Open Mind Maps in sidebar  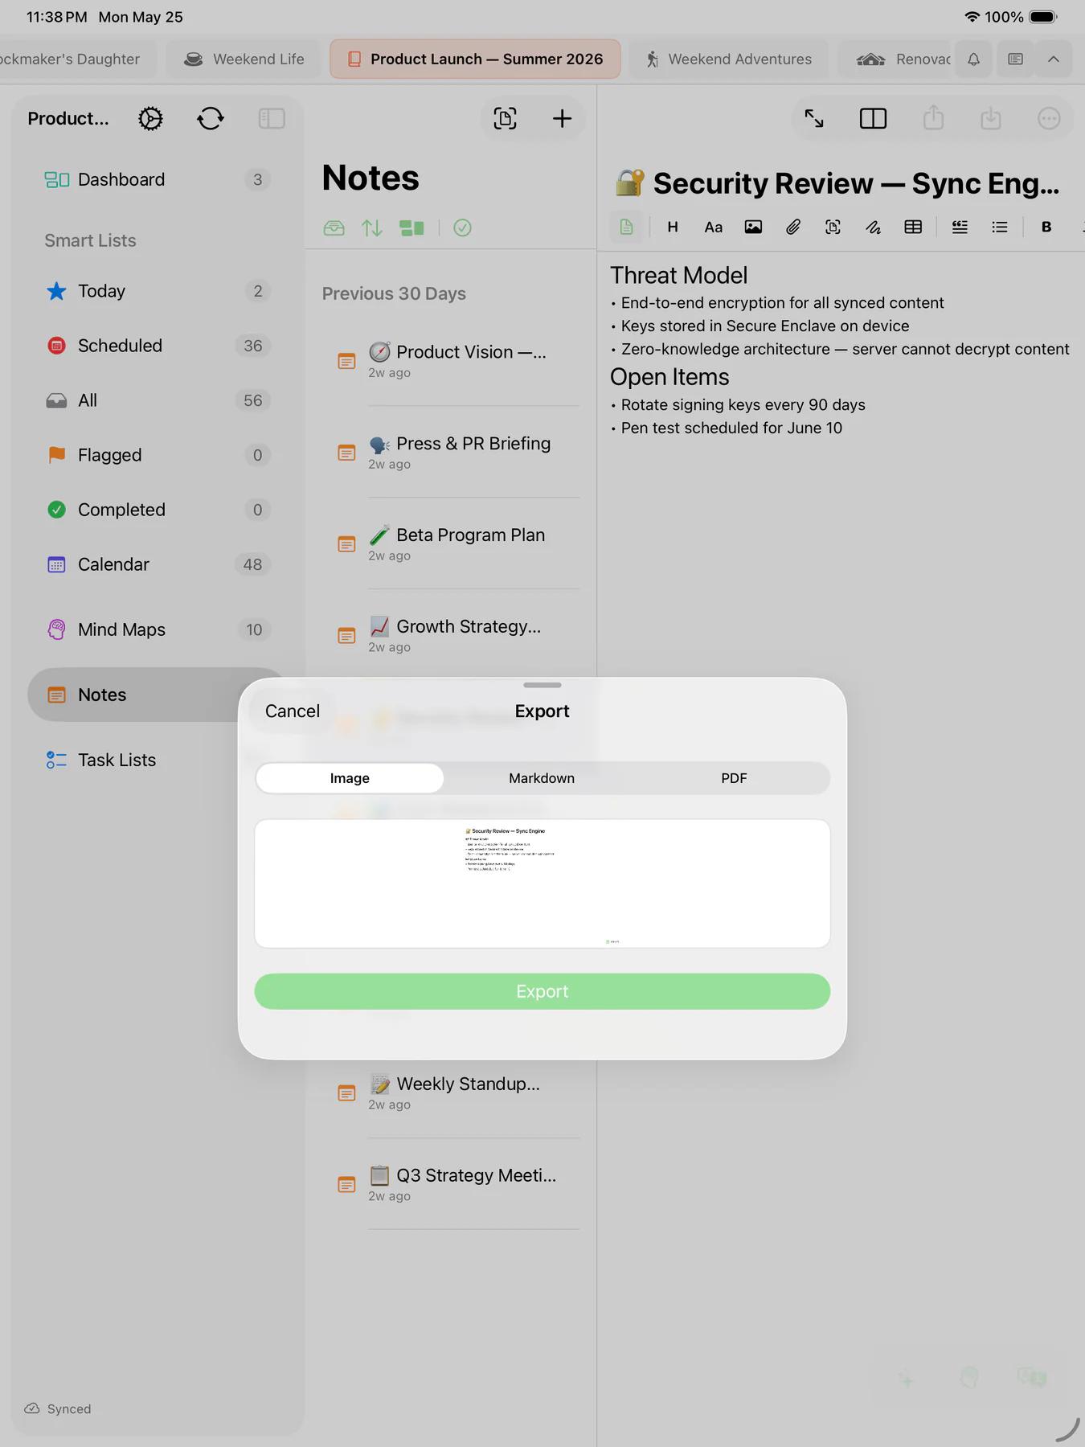pos(156,629)
